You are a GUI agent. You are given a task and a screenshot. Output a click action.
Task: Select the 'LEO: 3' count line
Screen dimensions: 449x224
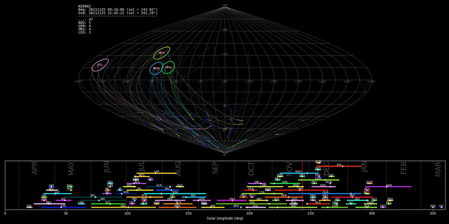tap(85, 32)
